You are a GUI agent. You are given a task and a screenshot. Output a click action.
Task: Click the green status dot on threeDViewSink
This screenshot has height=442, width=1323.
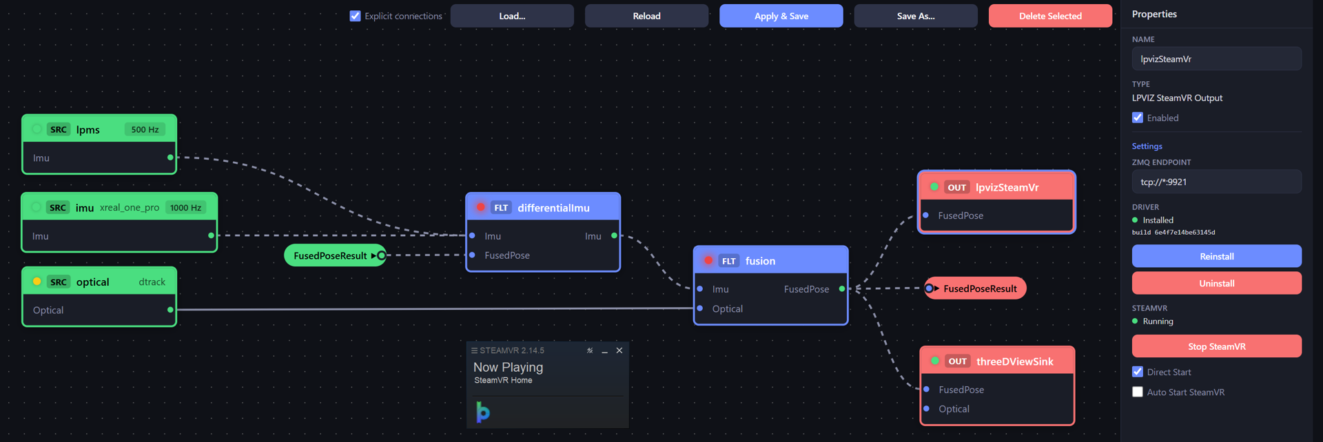coord(935,360)
